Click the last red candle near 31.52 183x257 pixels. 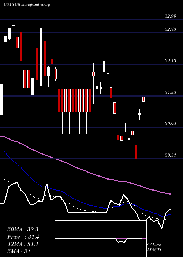[143, 99]
